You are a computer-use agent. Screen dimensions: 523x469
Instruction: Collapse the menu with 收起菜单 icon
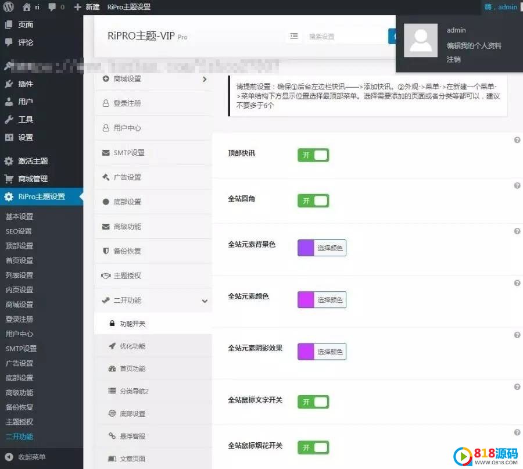tap(9, 457)
